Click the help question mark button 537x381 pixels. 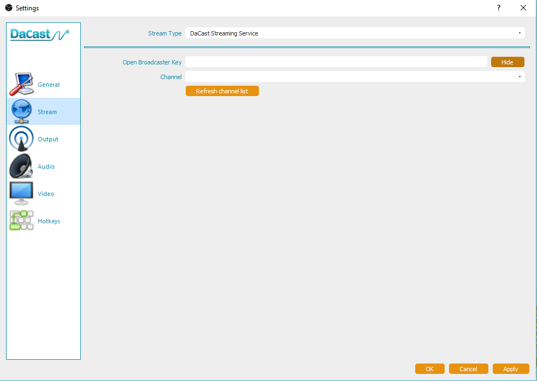499,8
